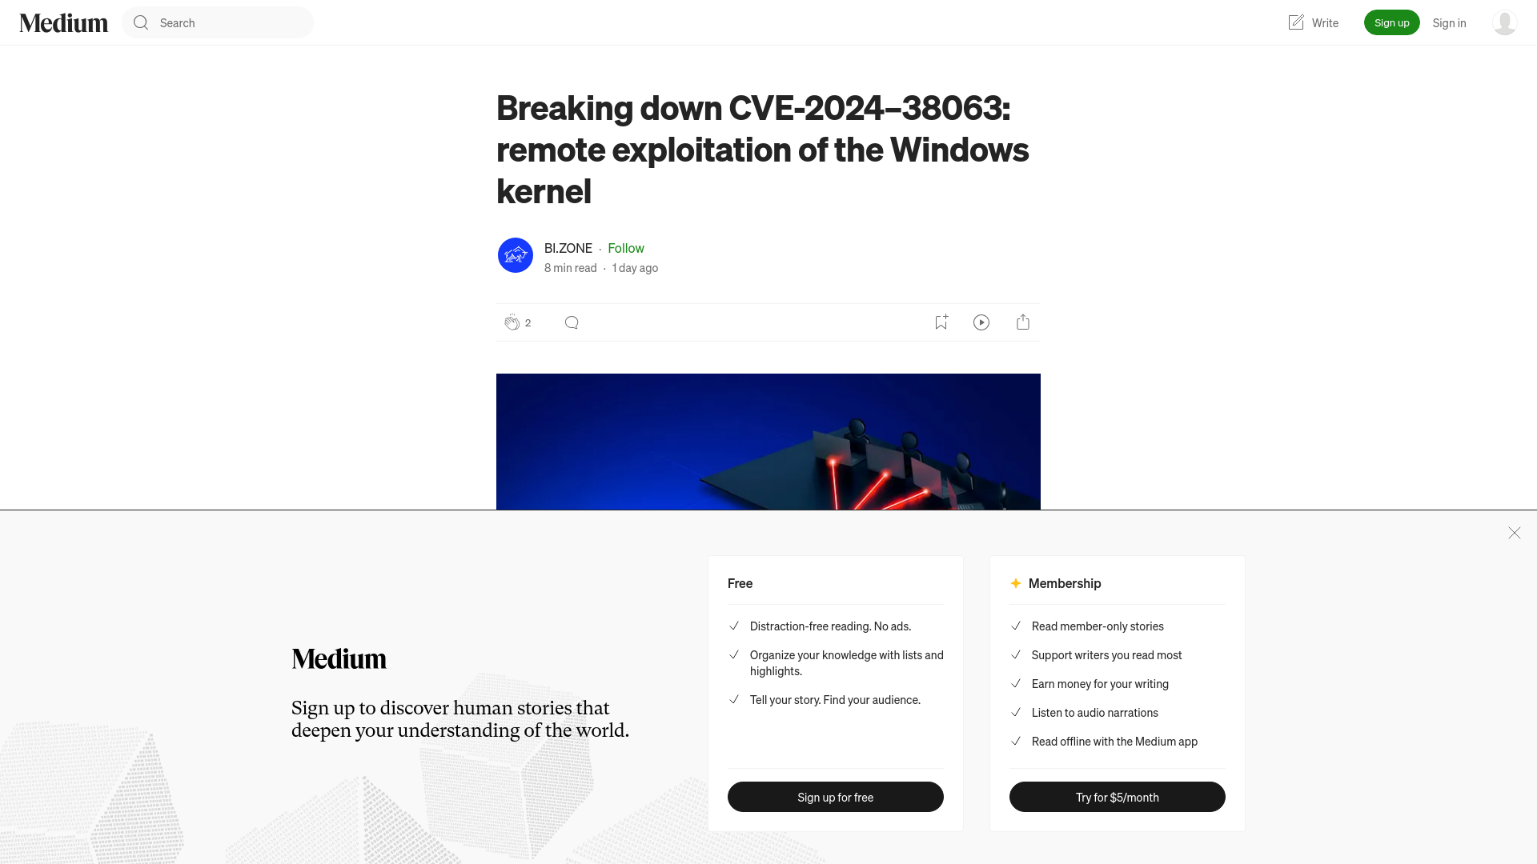The width and height of the screenshot is (1537, 864).
Task: Select Try for $5/month membership option
Action: 1117,797
